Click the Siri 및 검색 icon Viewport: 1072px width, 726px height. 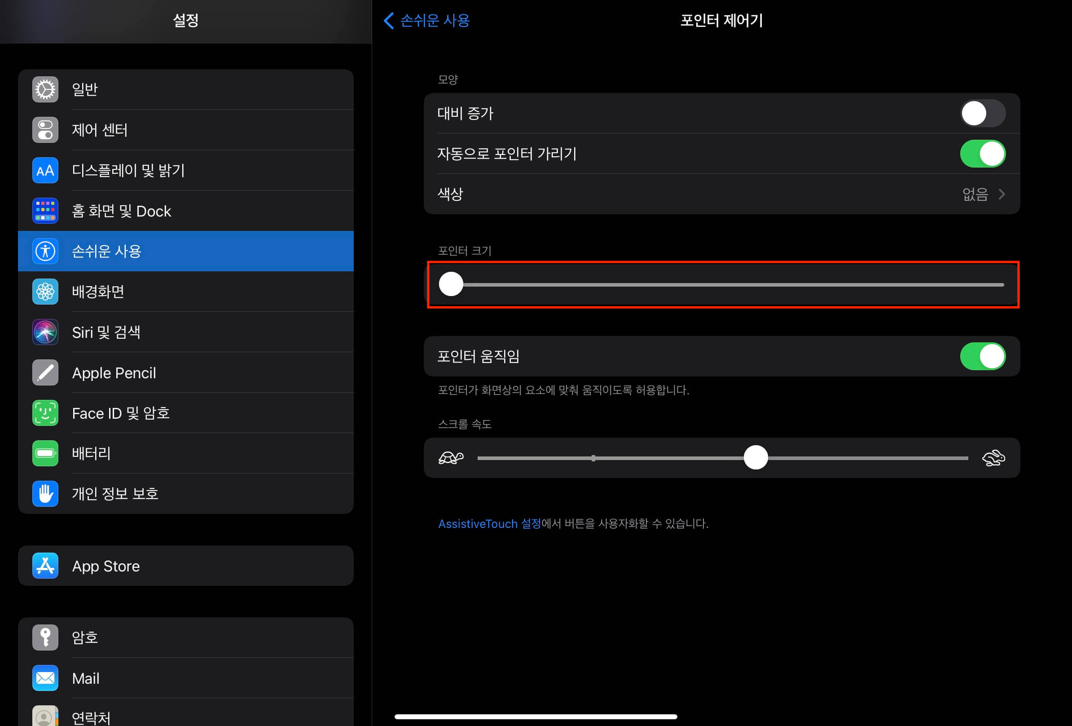point(45,332)
